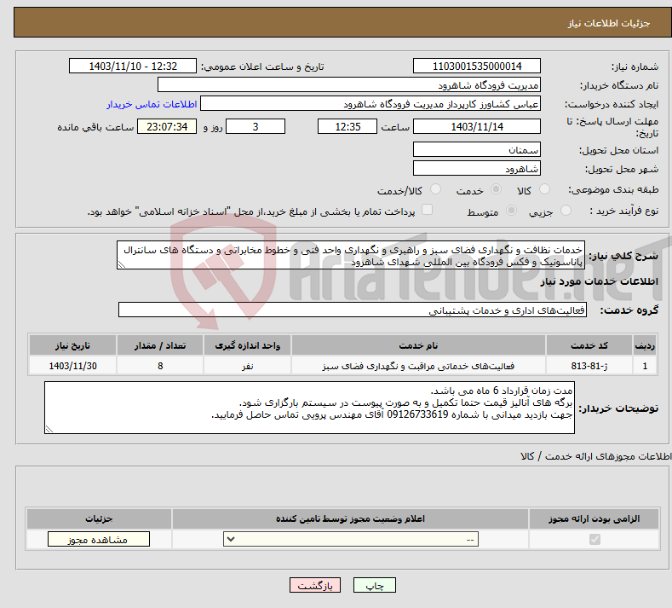Viewport: 672px width, 608px height.
Task: Open the permit status dropdown
Action: [x=351, y=539]
